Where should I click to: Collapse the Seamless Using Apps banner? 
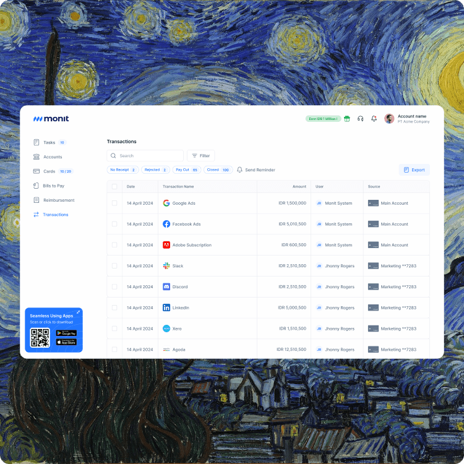(78, 312)
